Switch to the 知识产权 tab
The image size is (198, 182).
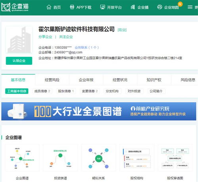coord(154,80)
